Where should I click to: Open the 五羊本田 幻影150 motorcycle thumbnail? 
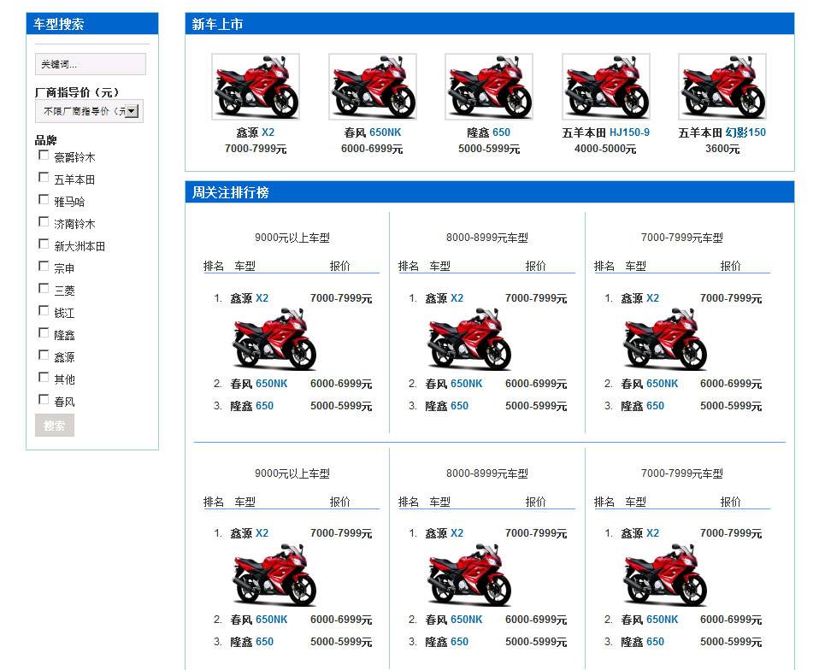click(x=722, y=86)
